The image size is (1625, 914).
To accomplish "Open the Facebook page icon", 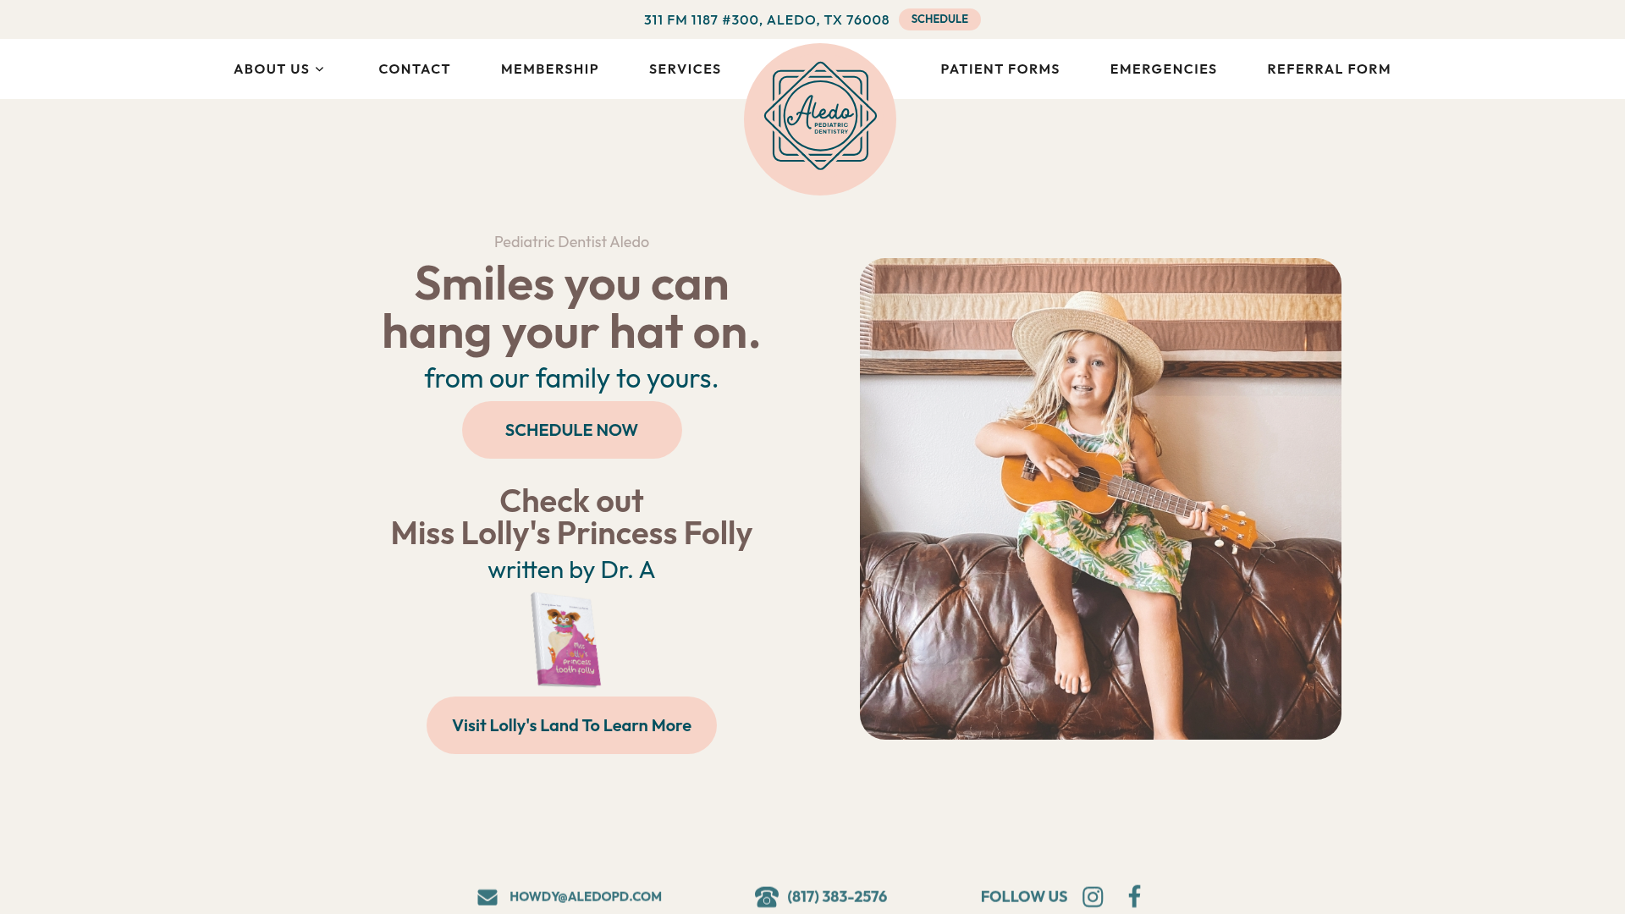I will click(1135, 896).
